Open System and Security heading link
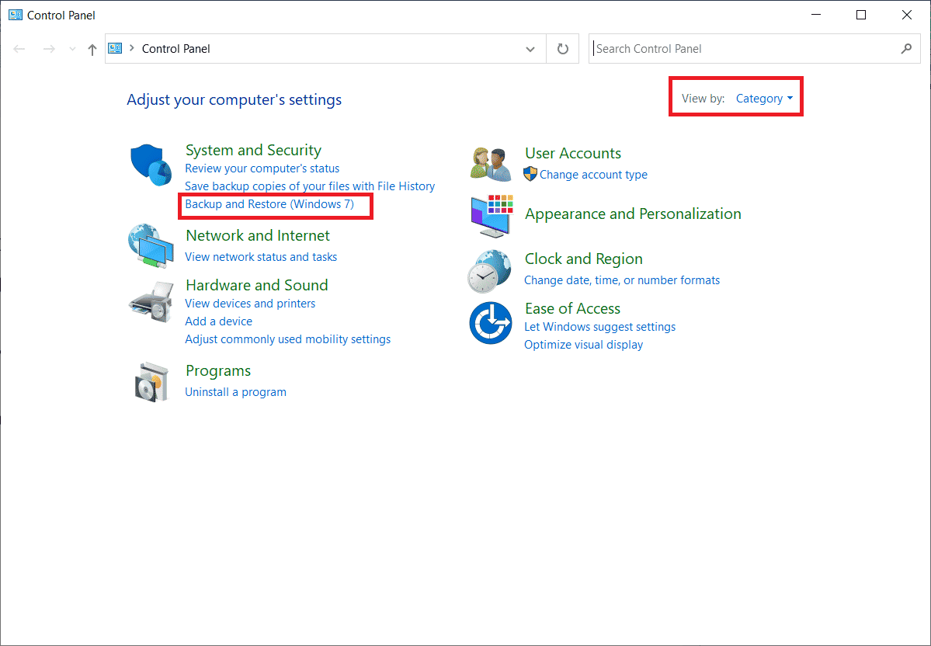Viewport: 931px width, 646px height. 254,150
